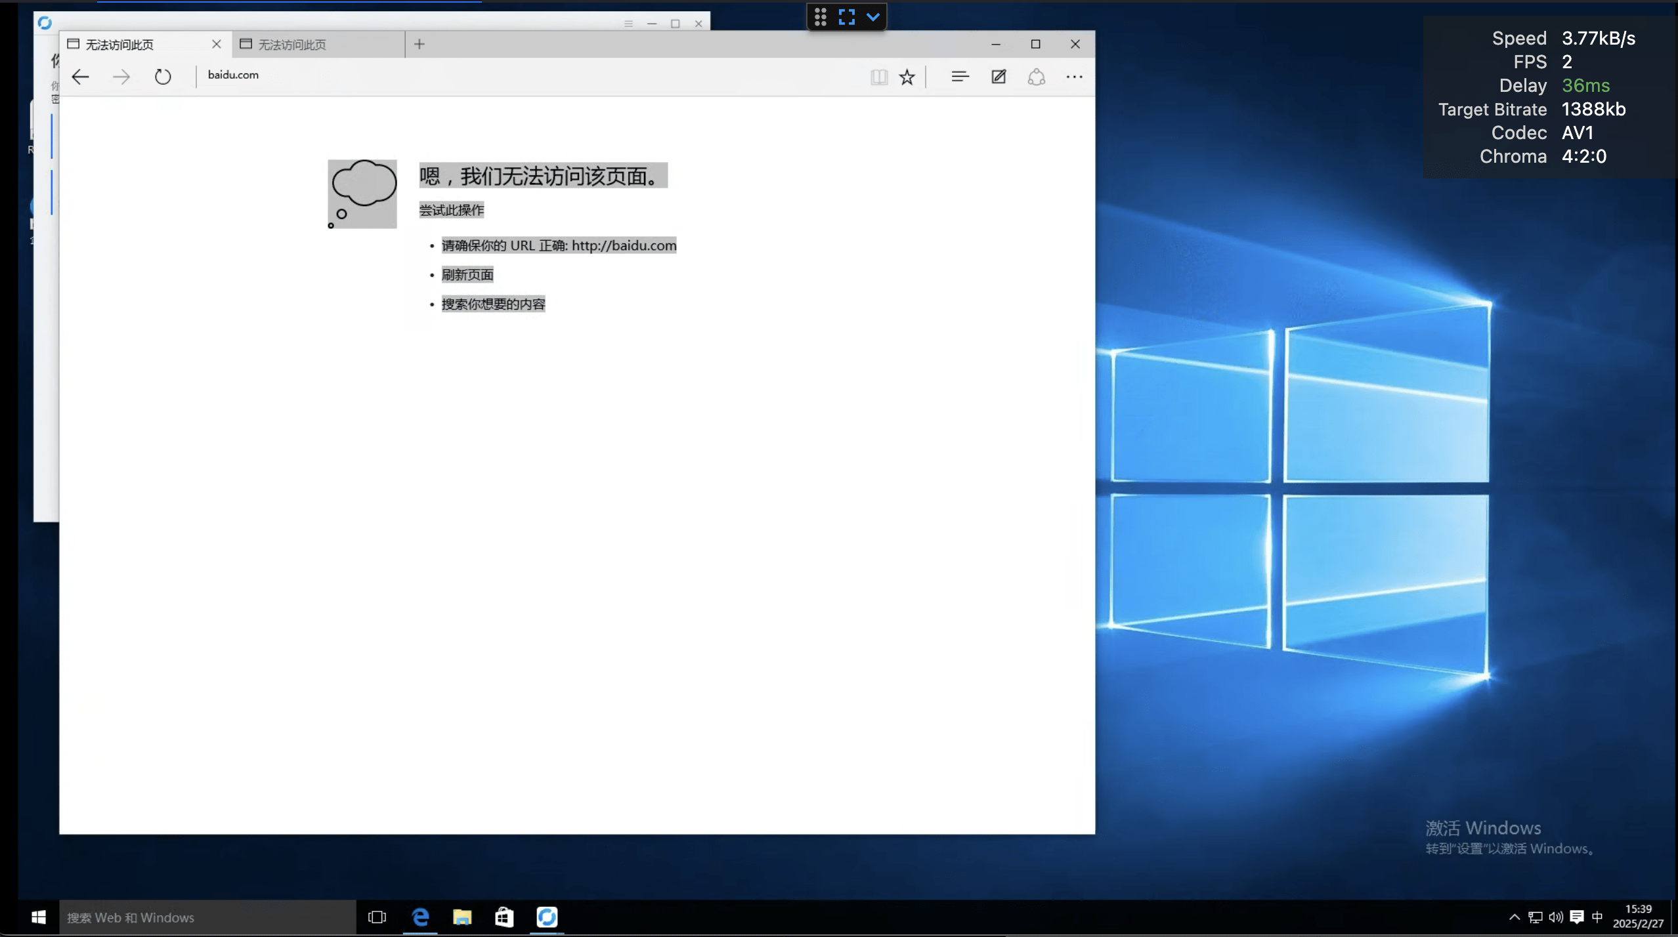1678x937 pixels.
Task: Click 刷新页面 suggestion
Action: point(467,274)
